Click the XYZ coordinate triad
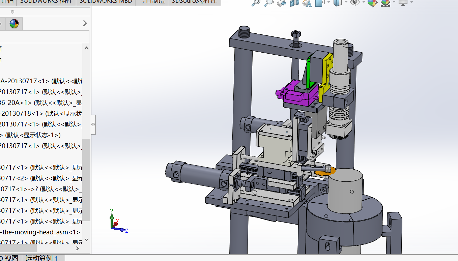 tap(119, 221)
